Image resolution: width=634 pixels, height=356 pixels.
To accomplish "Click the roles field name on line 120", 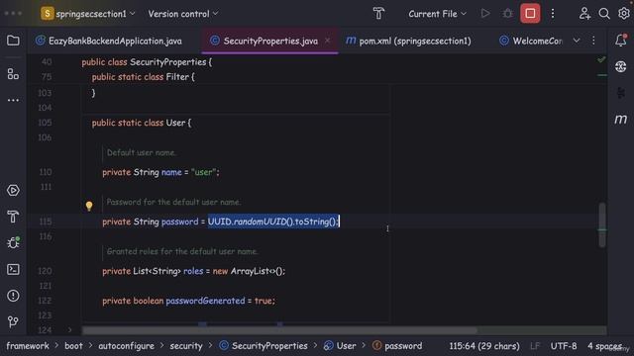I will [x=193, y=271].
